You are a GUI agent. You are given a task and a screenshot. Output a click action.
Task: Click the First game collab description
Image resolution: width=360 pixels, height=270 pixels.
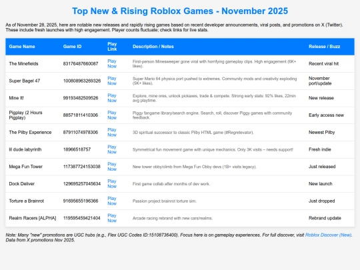171,184
